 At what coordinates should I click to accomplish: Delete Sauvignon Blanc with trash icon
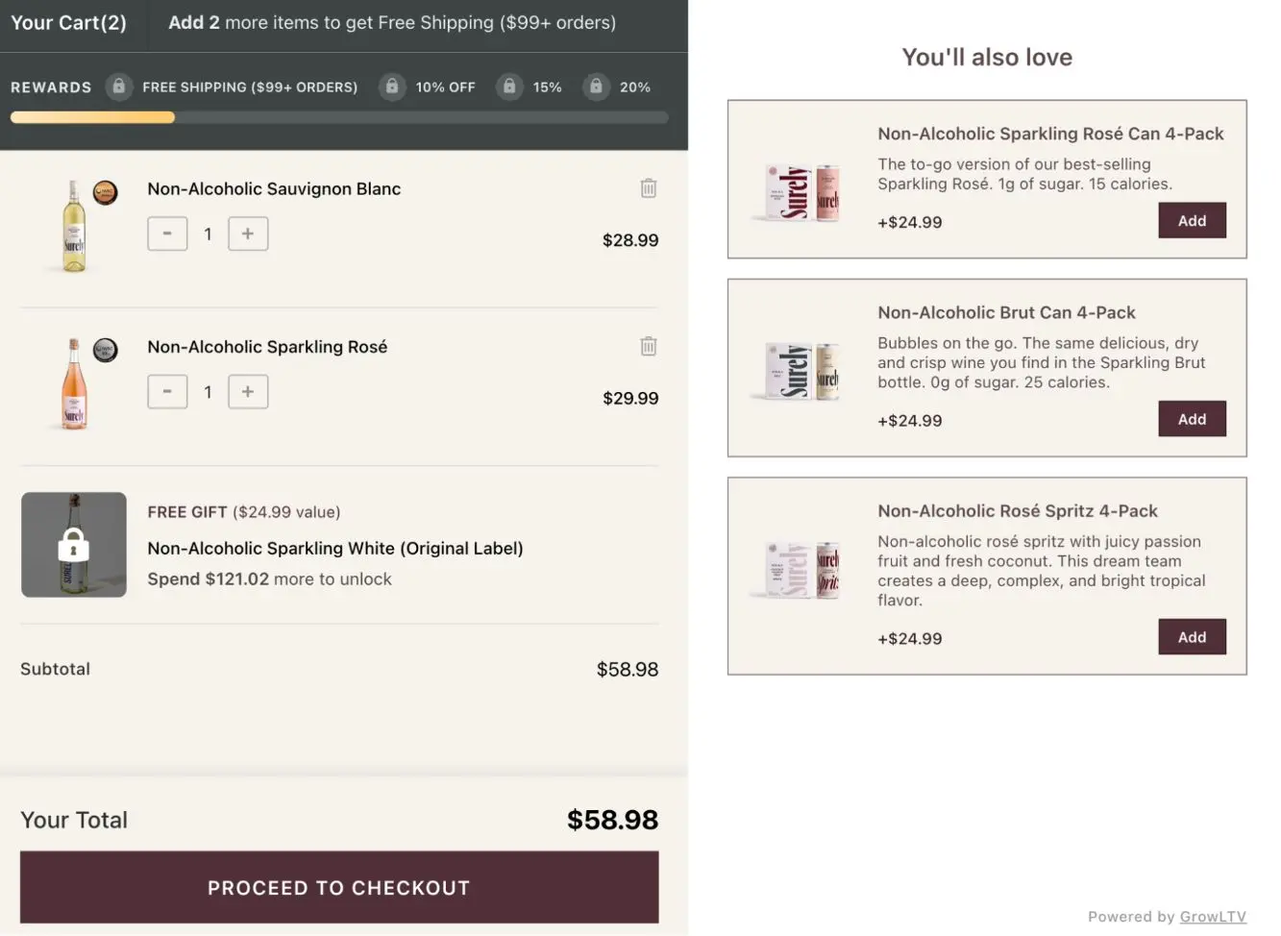(x=649, y=188)
